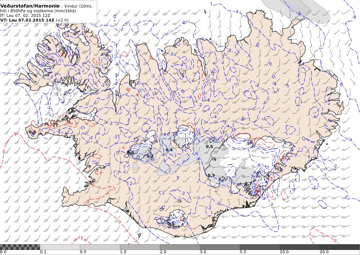Click the 'IT: Lau 07. 02. 2015 12Z' line

[24, 15]
